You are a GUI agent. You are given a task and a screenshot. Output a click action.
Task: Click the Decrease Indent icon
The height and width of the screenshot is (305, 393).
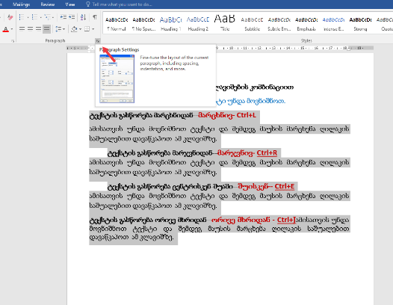(x=64, y=17)
